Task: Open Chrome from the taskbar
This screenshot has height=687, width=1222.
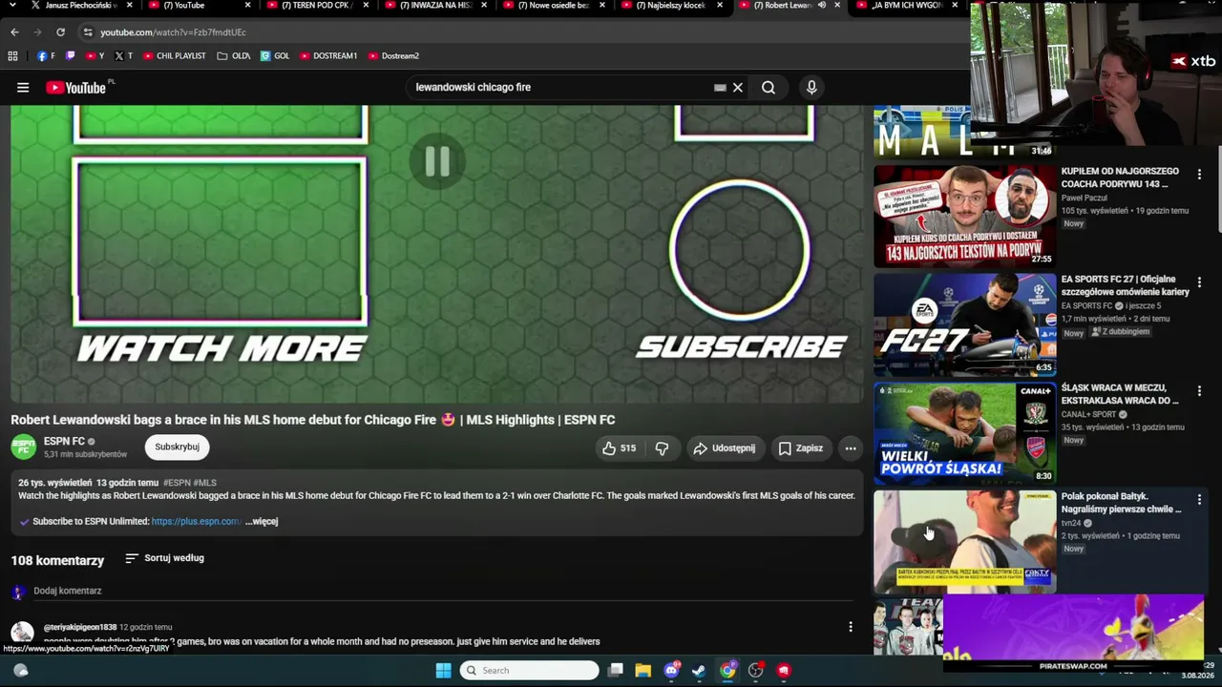Action: tap(727, 671)
